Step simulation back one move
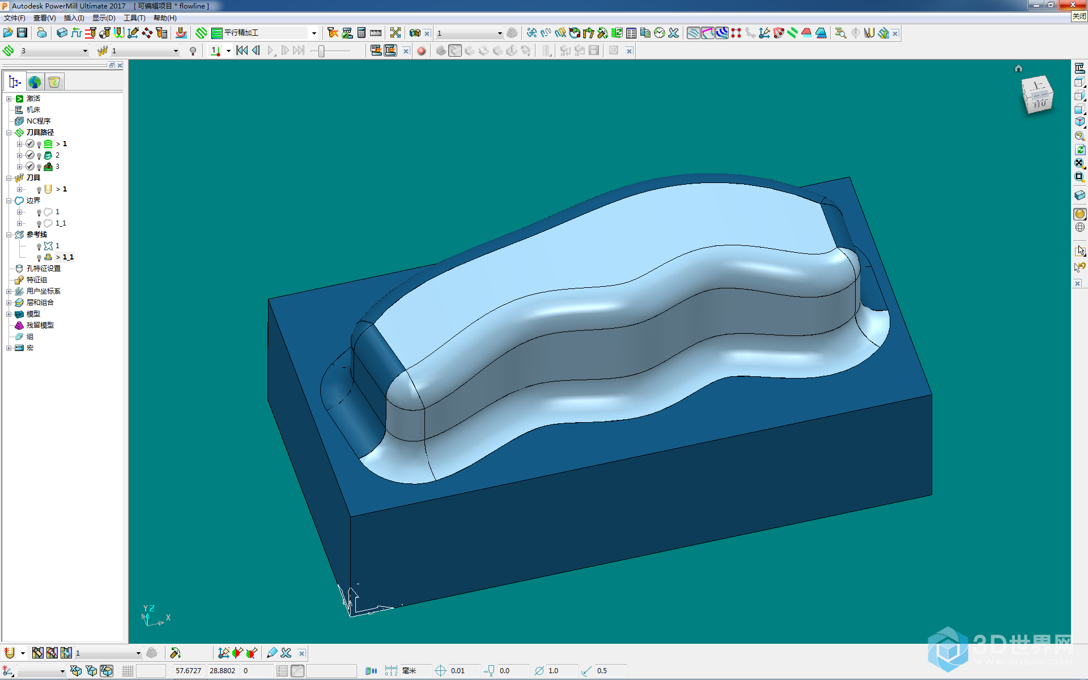The image size is (1088, 680). [256, 50]
